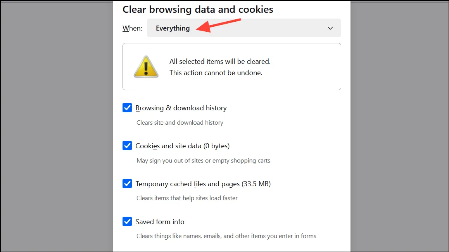Click the chevron arrow in the When dropdown

330,28
